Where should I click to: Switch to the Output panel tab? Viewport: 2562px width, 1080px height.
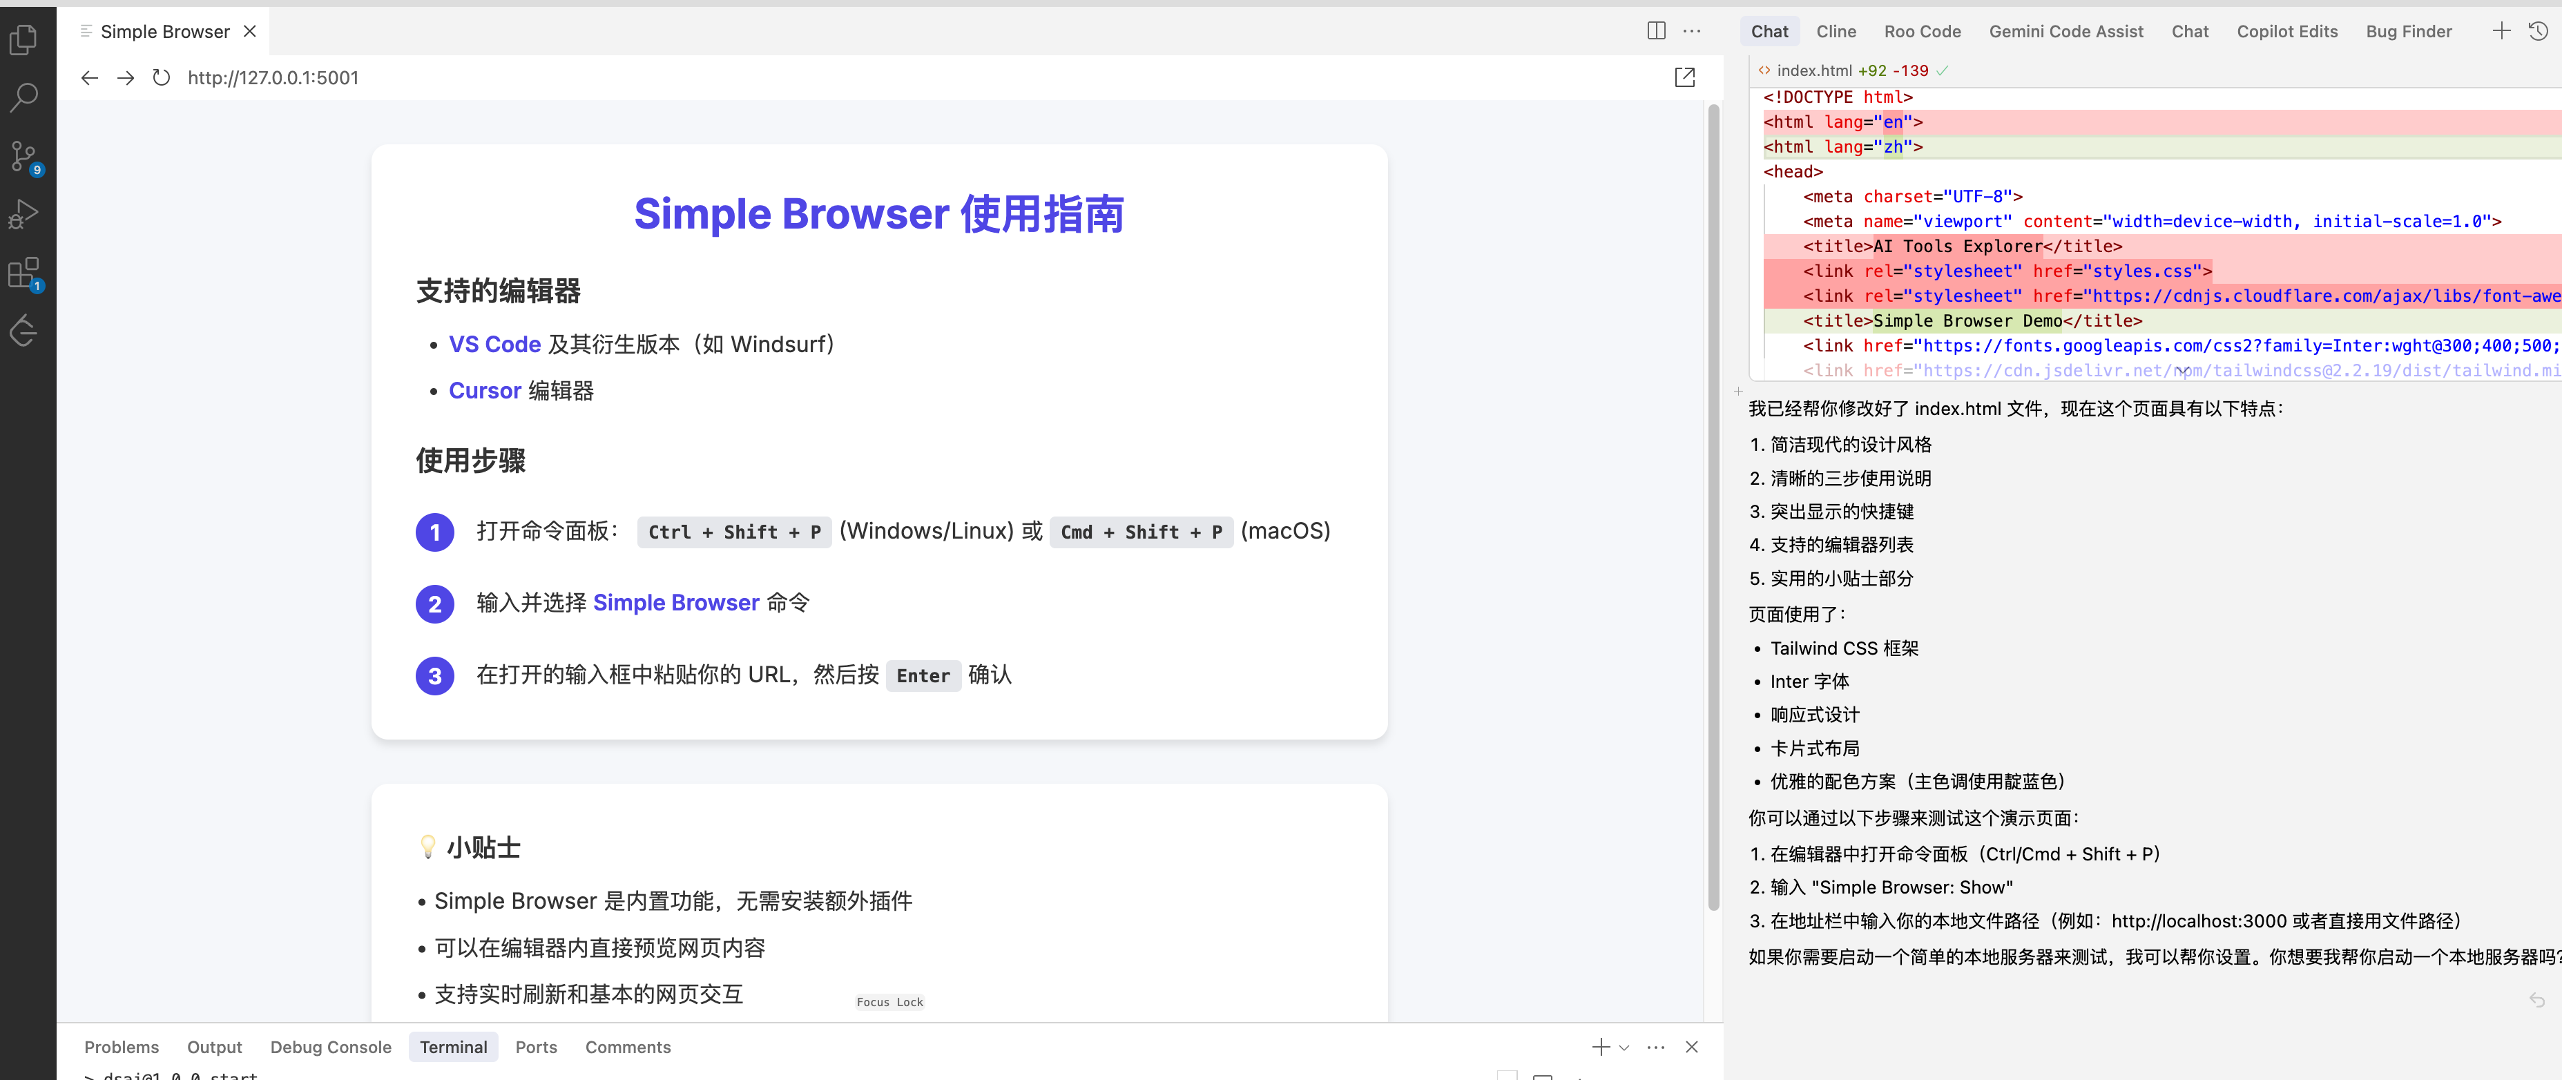pyautogui.click(x=214, y=1047)
